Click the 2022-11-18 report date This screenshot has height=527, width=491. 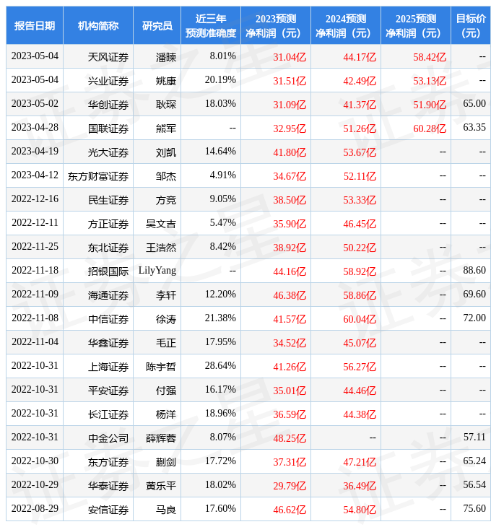[35, 270]
